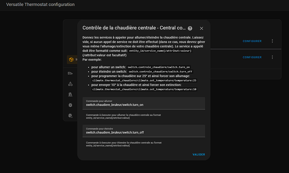Open three-dot menu of the second CONFIGURER row
289x173 pixels.
click(272, 57)
